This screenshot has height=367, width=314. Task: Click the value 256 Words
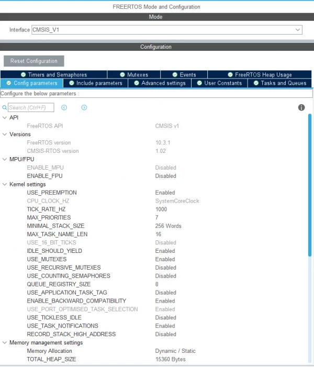point(168,226)
